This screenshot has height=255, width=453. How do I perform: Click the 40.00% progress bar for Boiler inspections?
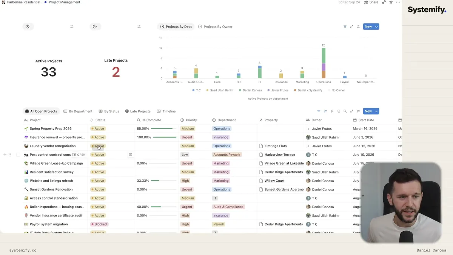pos(163,207)
